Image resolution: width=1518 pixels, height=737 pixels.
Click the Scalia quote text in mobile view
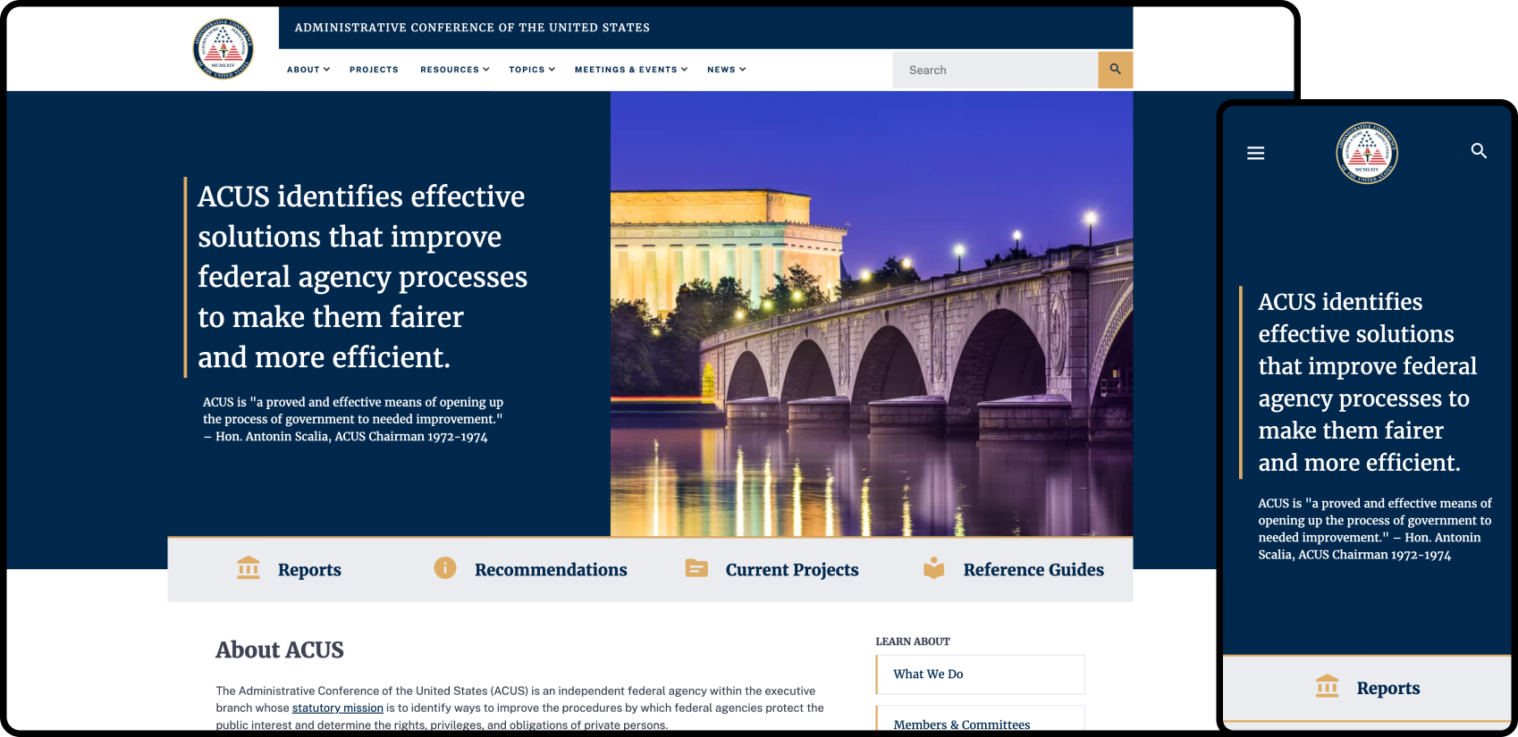pyautogui.click(x=1375, y=529)
